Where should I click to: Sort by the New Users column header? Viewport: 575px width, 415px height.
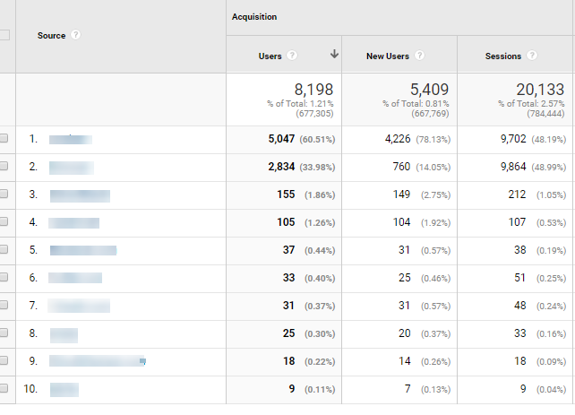point(387,56)
